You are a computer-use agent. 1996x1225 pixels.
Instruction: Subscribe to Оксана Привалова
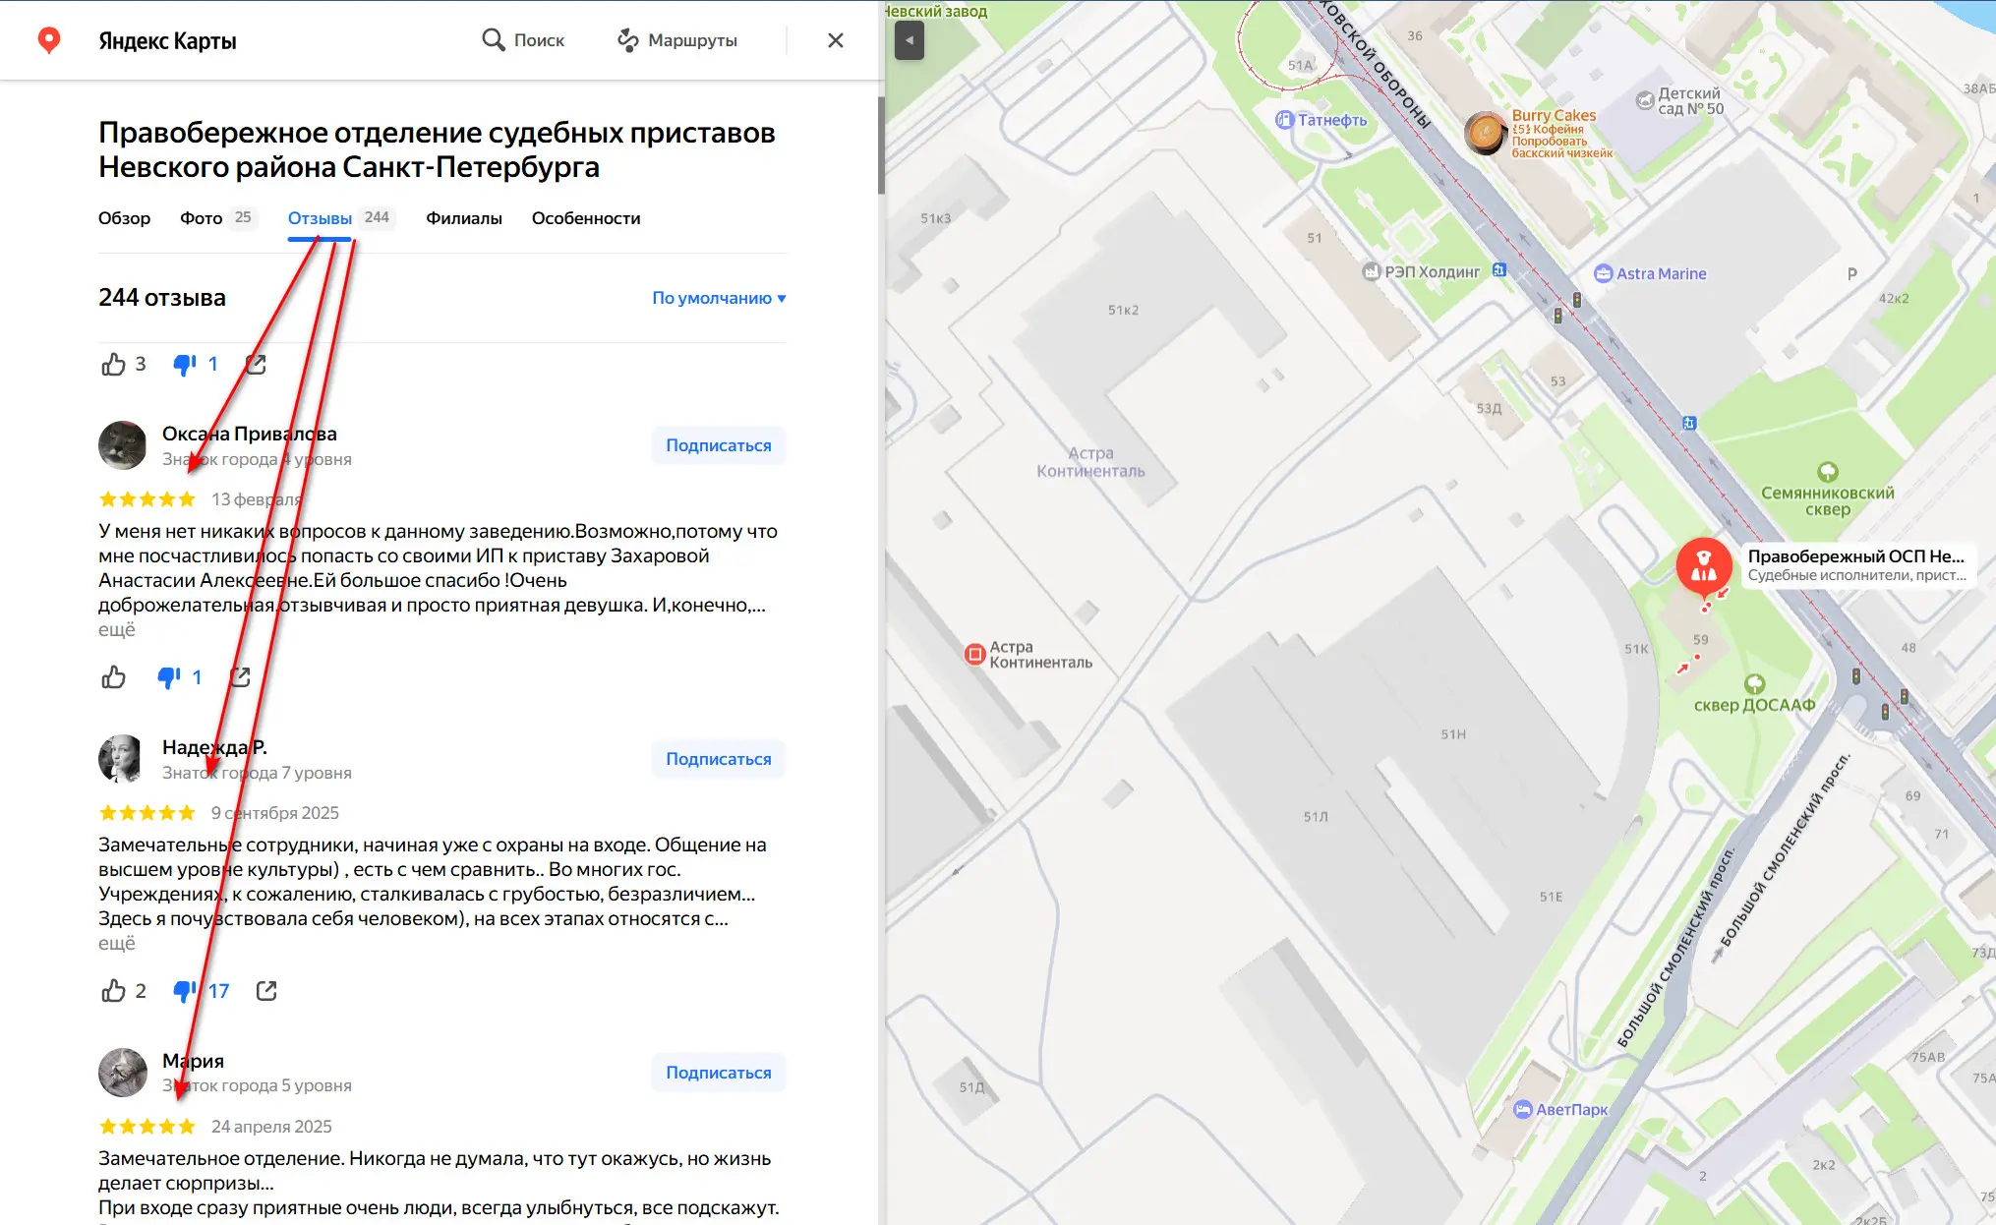pos(719,445)
